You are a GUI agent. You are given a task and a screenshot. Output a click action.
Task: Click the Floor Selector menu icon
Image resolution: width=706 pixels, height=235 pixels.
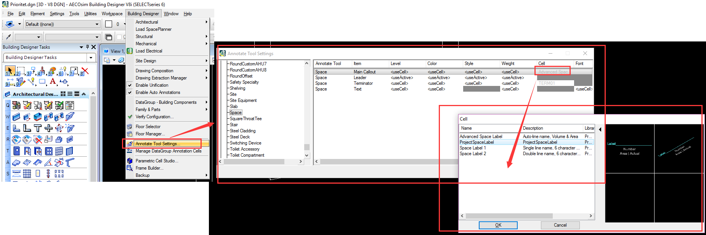point(130,127)
